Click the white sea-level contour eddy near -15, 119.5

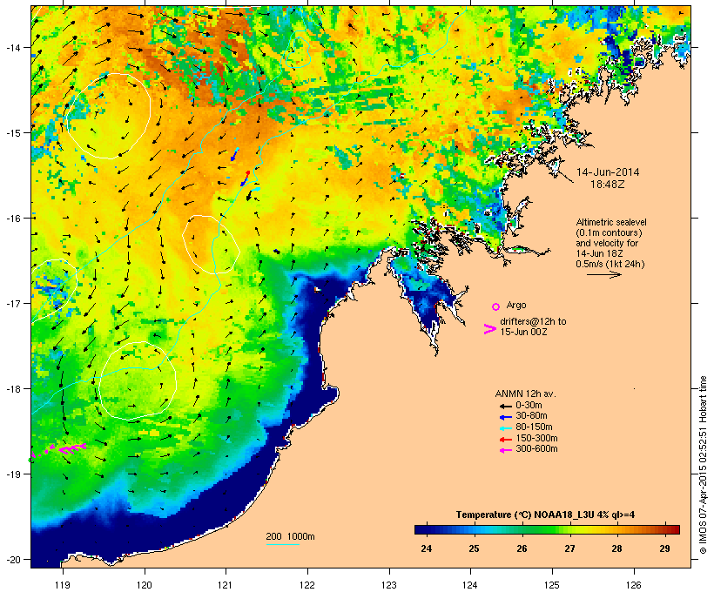[x=109, y=116]
